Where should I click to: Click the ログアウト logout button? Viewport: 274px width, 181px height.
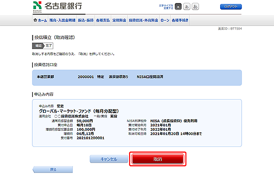click(x=231, y=7)
